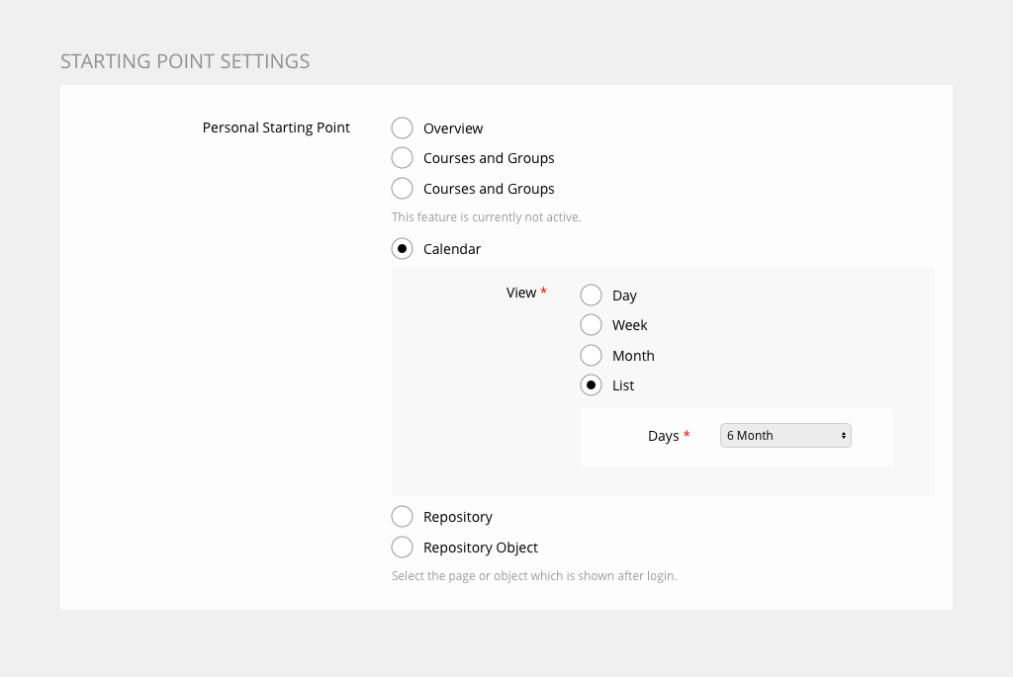The width and height of the screenshot is (1013, 677).
Task: Select the Week view radio button
Action: tap(591, 325)
